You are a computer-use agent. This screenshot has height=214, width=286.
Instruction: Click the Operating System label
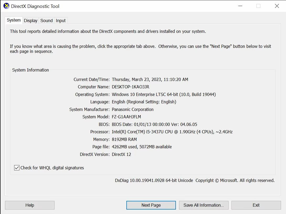click(x=93, y=94)
